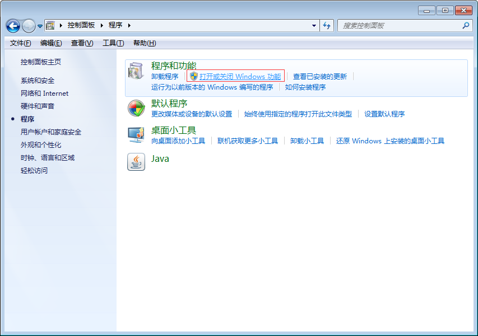The height and width of the screenshot is (336, 478).
Task: Click the 程序和功能 icon
Action: [x=136, y=71]
